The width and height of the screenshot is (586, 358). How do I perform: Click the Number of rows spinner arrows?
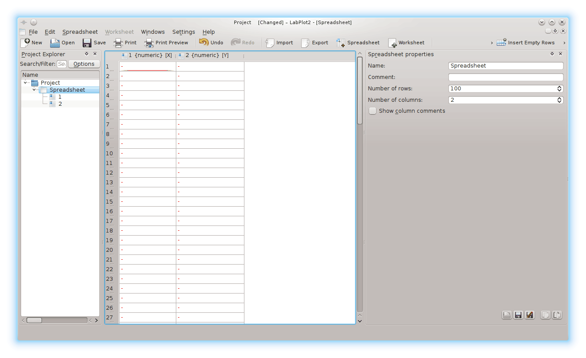pyautogui.click(x=559, y=89)
